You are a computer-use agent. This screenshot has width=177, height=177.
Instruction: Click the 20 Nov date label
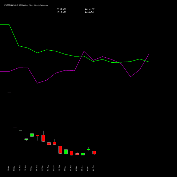tap(36, 168)
